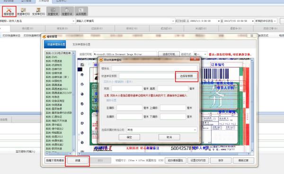The height and width of the screenshot is (174, 284).
Task: Open the 模板管理 toolbar tool
Action: point(9,11)
